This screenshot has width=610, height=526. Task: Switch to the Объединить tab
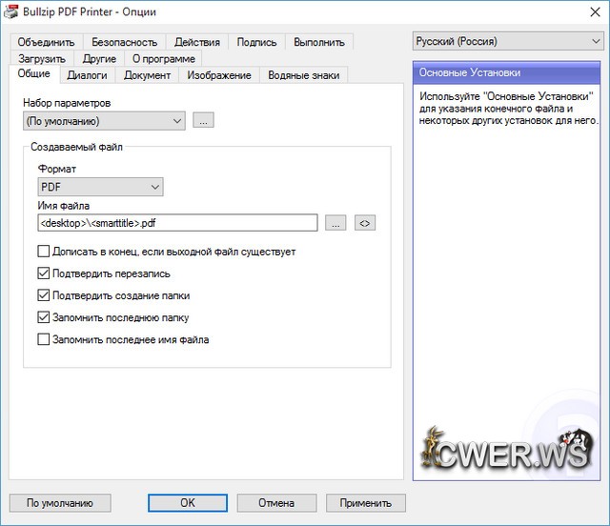(46, 42)
